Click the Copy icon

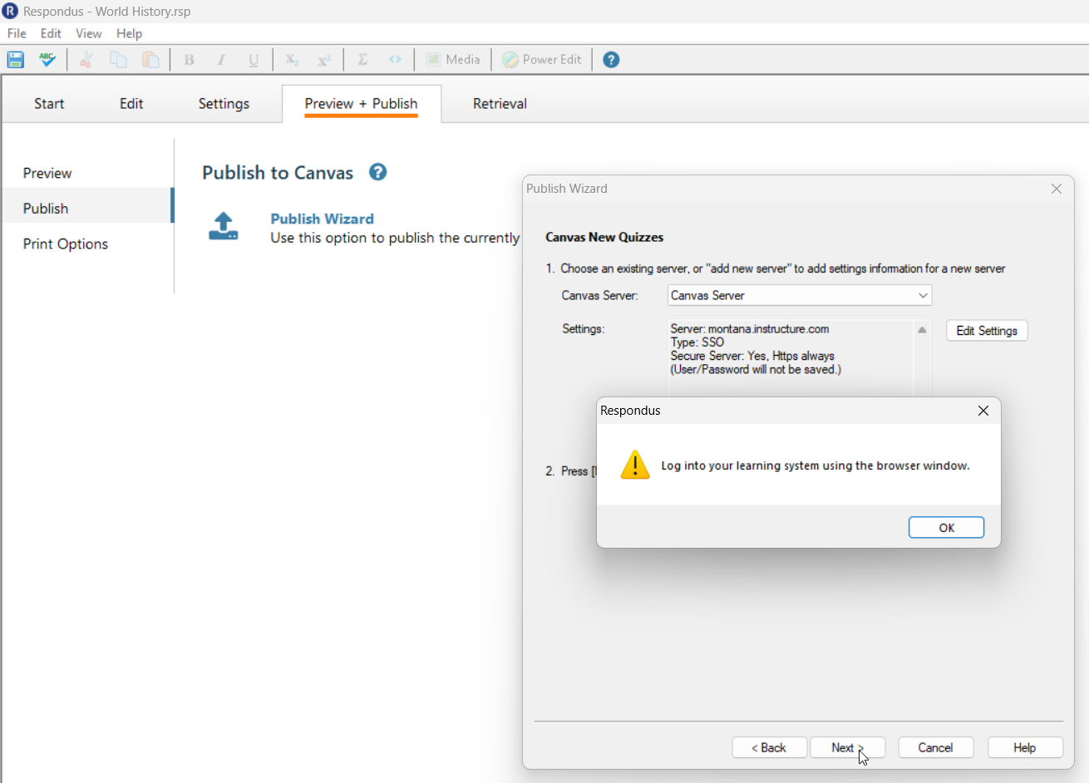pyautogui.click(x=118, y=59)
